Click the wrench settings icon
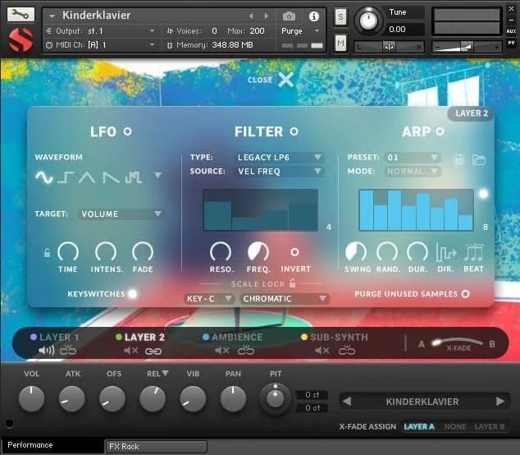The image size is (520, 455). click(x=21, y=15)
